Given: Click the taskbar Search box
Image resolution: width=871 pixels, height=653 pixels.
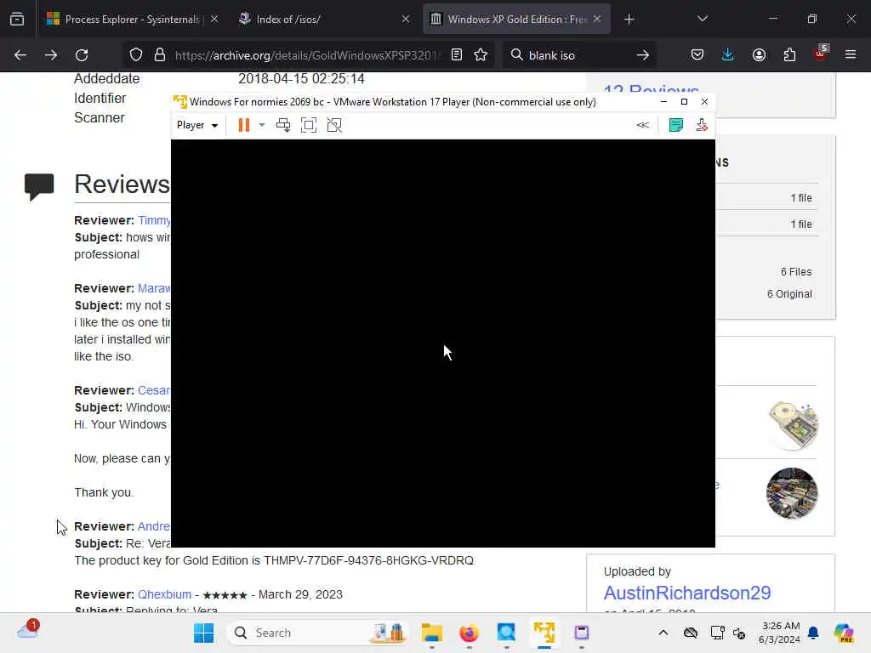Looking at the screenshot, I should click(318, 633).
